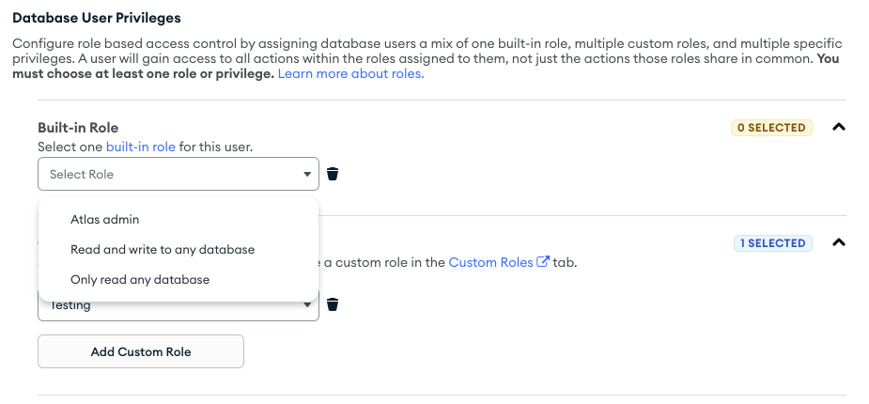Delete the Testing custom role via trash icon
Image resolution: width=869 pixels, height=404 pixels.
333,304
